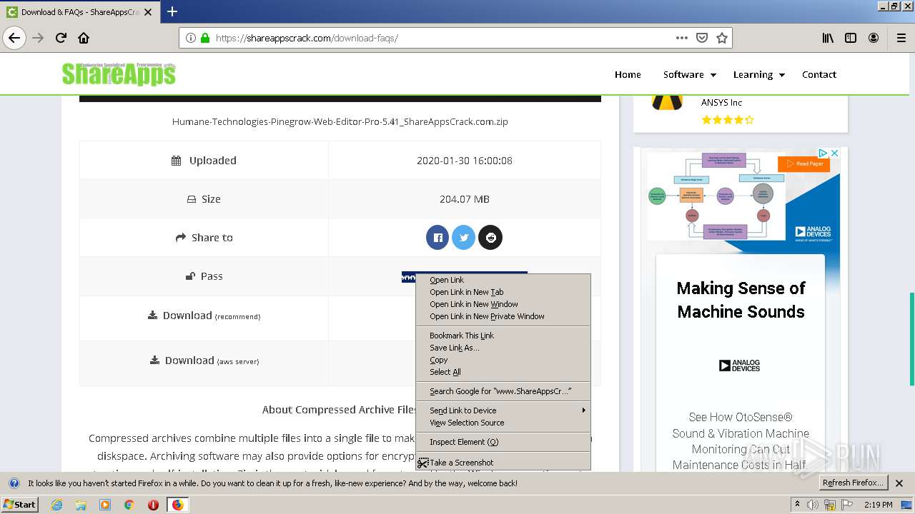Open site information icon in the address bar
Viewport: 915px width, 514px height.
click(x=191, y=38)
